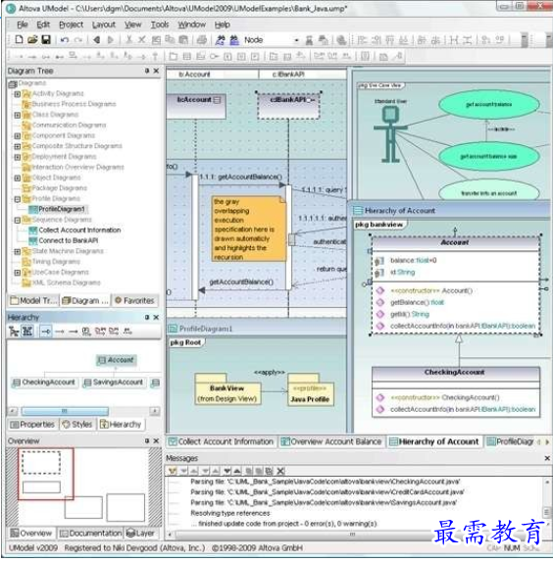
Task: Click the Redo arrow icon
Action: [78, 40]
